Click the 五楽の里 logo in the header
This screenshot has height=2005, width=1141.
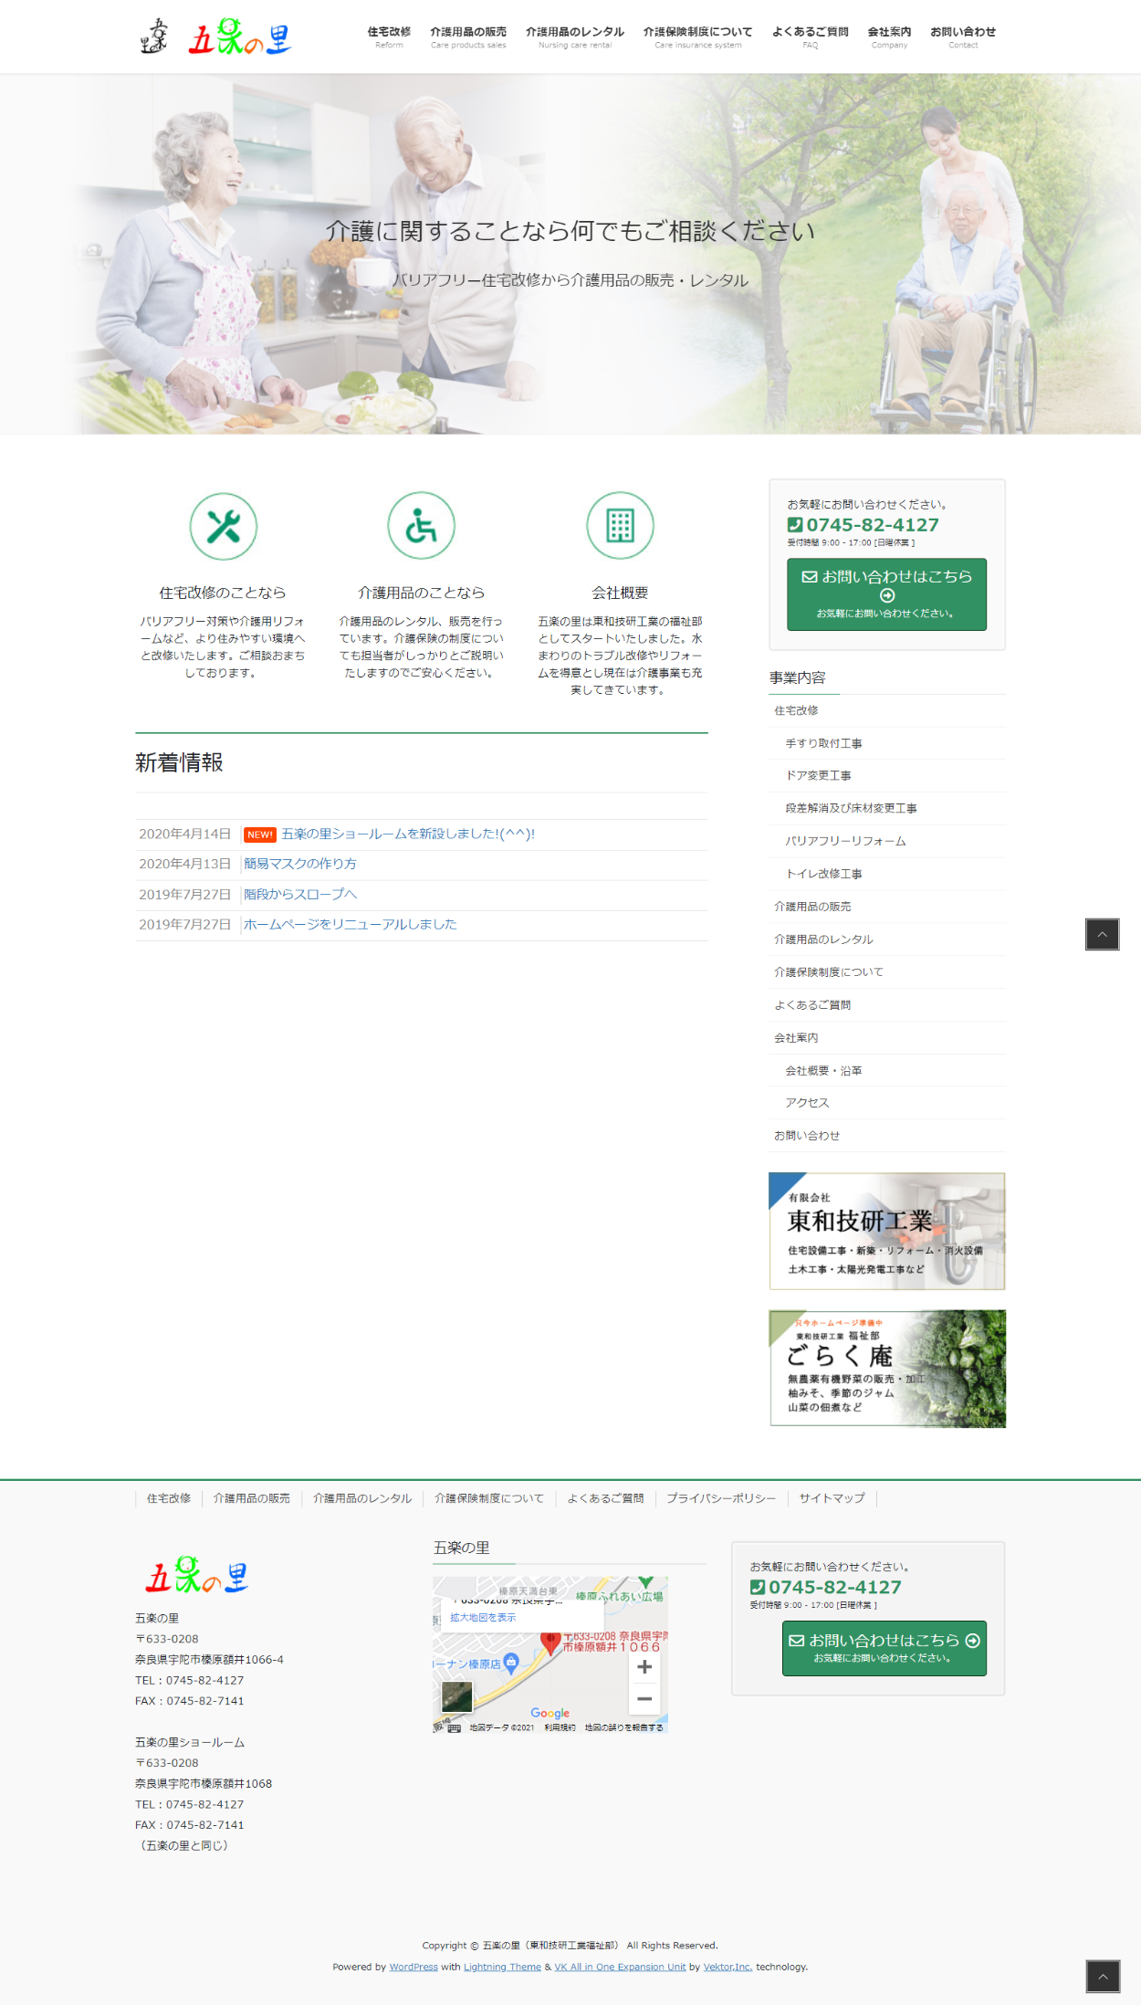tap(217, 38)
